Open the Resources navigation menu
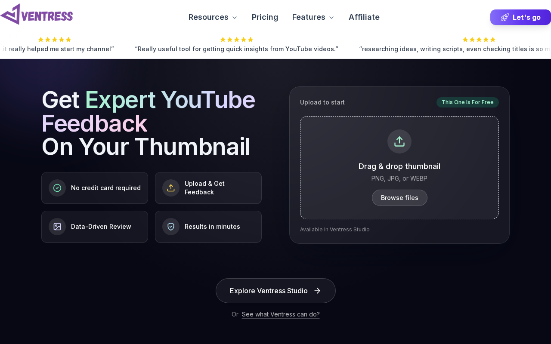Image resolution: width=551 pixels, height=344 pixels. point(213,17)
